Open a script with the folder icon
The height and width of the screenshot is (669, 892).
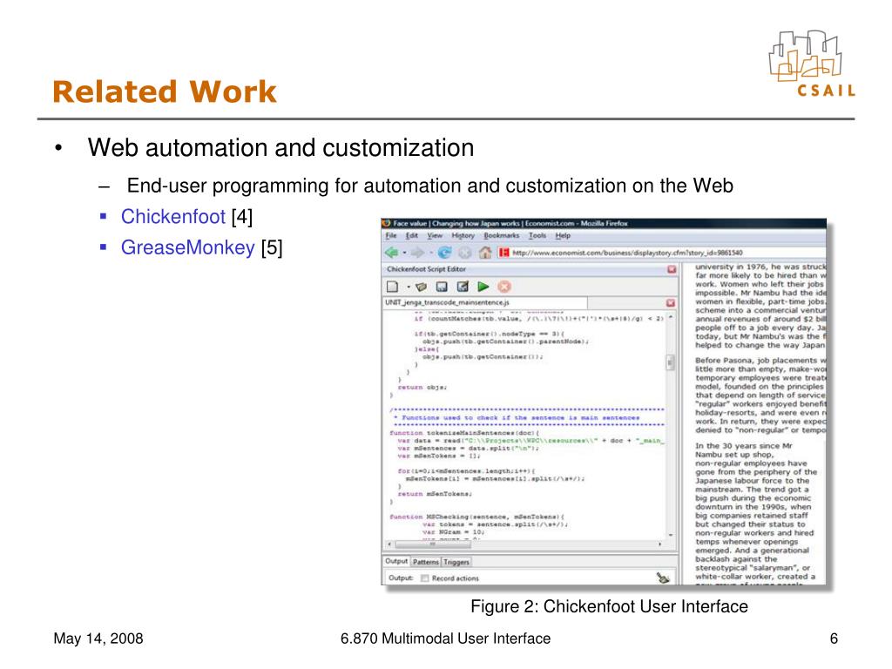[x=421, y=287]
